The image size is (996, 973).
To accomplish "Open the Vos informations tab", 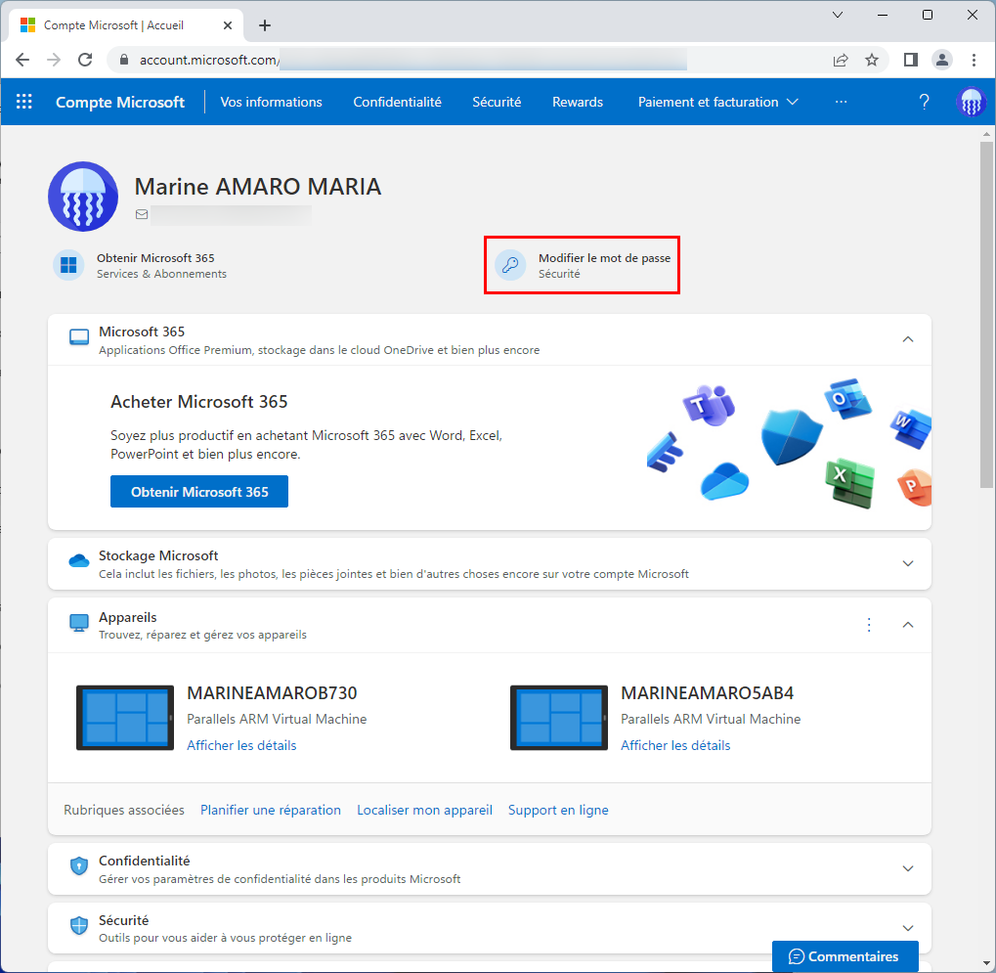I will 271,102.
